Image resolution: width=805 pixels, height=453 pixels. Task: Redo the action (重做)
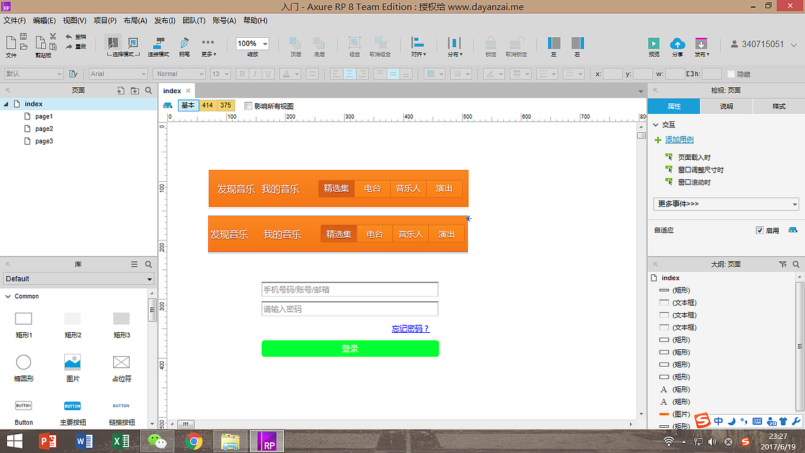click(75, 47)
